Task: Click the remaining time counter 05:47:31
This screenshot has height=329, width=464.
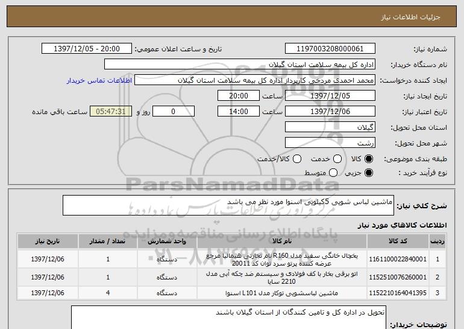Action: (111, 112)
